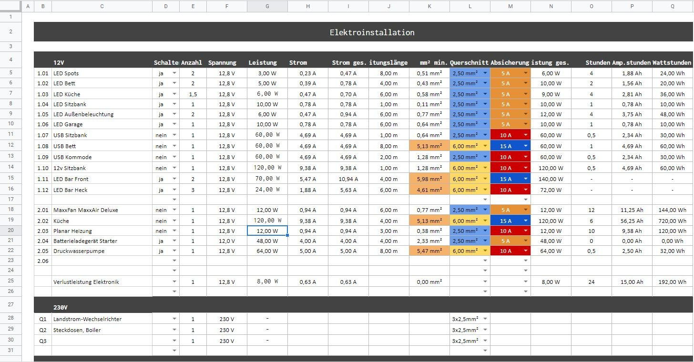
Task: Open Querschnitt dropdown for Landstrom-Wechselrichter row
Action: (x=485, y=319)
